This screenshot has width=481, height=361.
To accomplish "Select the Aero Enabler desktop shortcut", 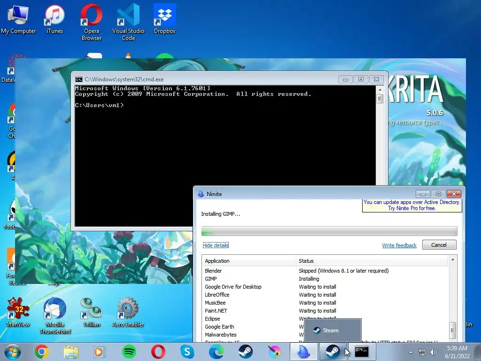I will 128,312.
